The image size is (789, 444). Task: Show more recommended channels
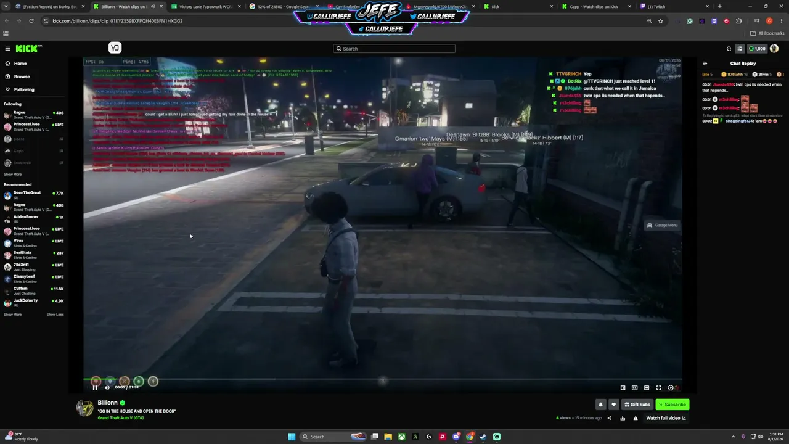(x=13, y=314)
